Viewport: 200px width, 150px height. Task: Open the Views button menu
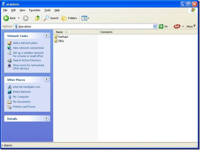[85, 18]
